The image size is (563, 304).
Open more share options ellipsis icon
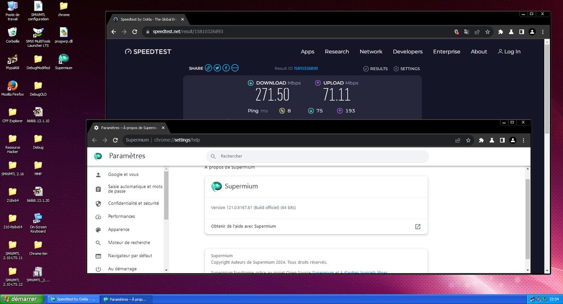pyautogui.click(x=235, y=68)
